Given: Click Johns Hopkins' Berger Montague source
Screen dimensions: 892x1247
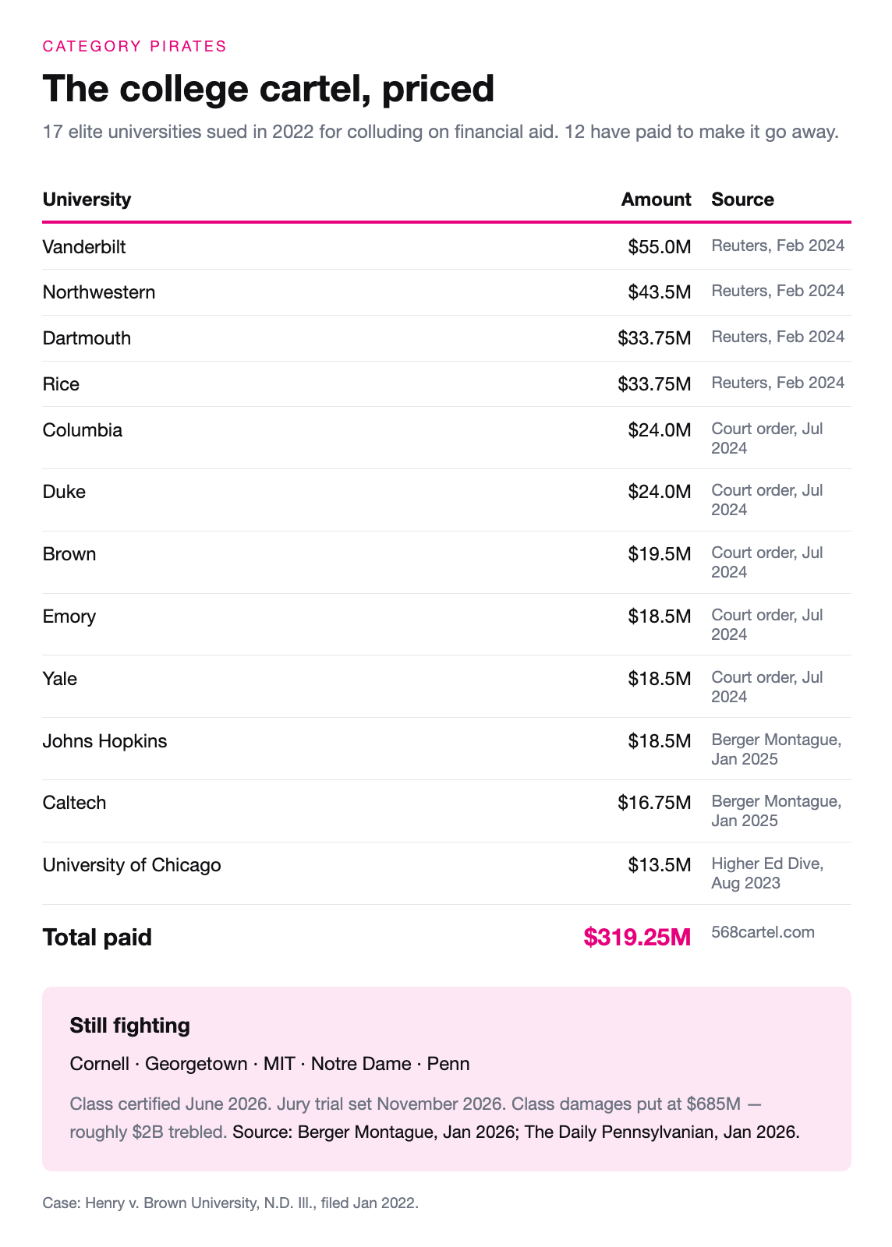Looking at the screenshot, I should click(777, 749).
